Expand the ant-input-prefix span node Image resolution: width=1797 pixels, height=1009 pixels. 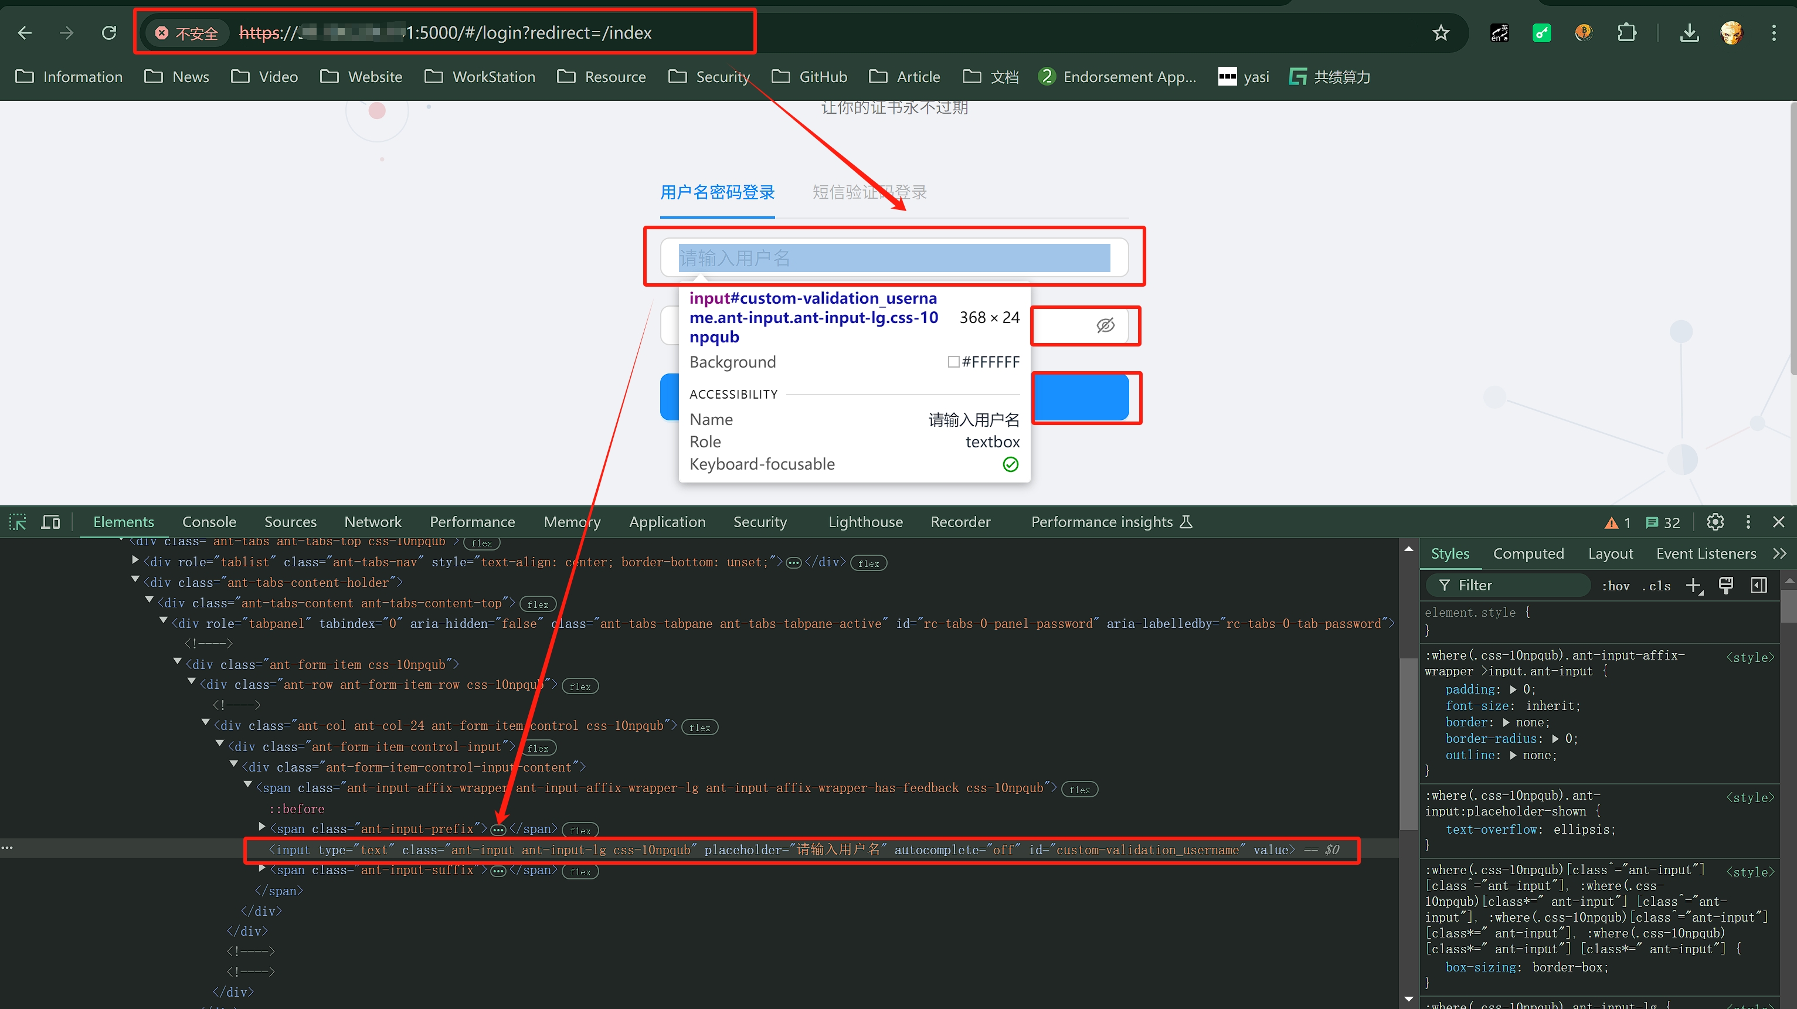(262, 827)
